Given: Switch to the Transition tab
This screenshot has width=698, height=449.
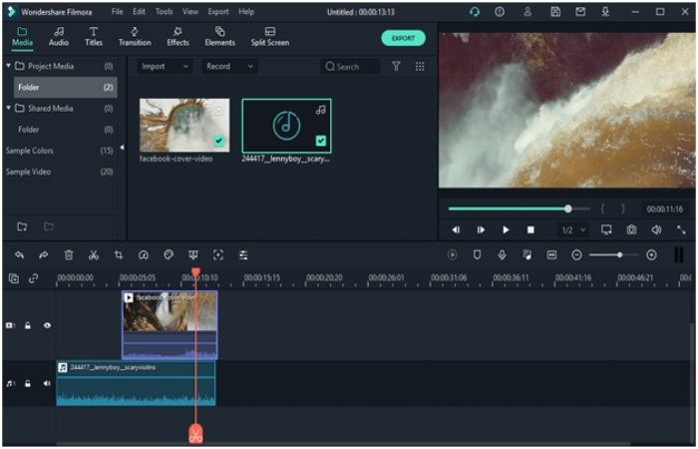Looking at the screenshot, I should (x=135, y=37).
